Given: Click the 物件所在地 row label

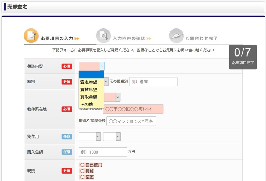Looking at the screenshot, I should pos(37,109).
